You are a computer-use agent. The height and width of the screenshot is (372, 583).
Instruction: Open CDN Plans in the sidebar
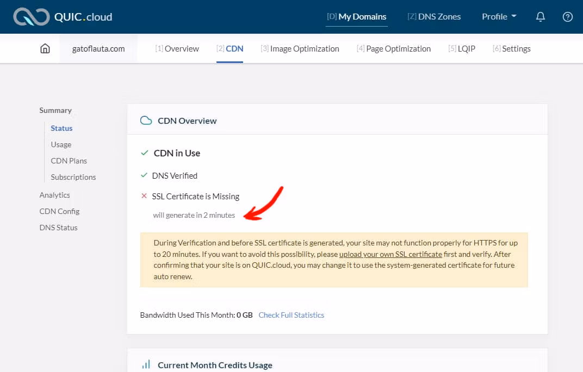pyautogui.click(x=69, y=161)
